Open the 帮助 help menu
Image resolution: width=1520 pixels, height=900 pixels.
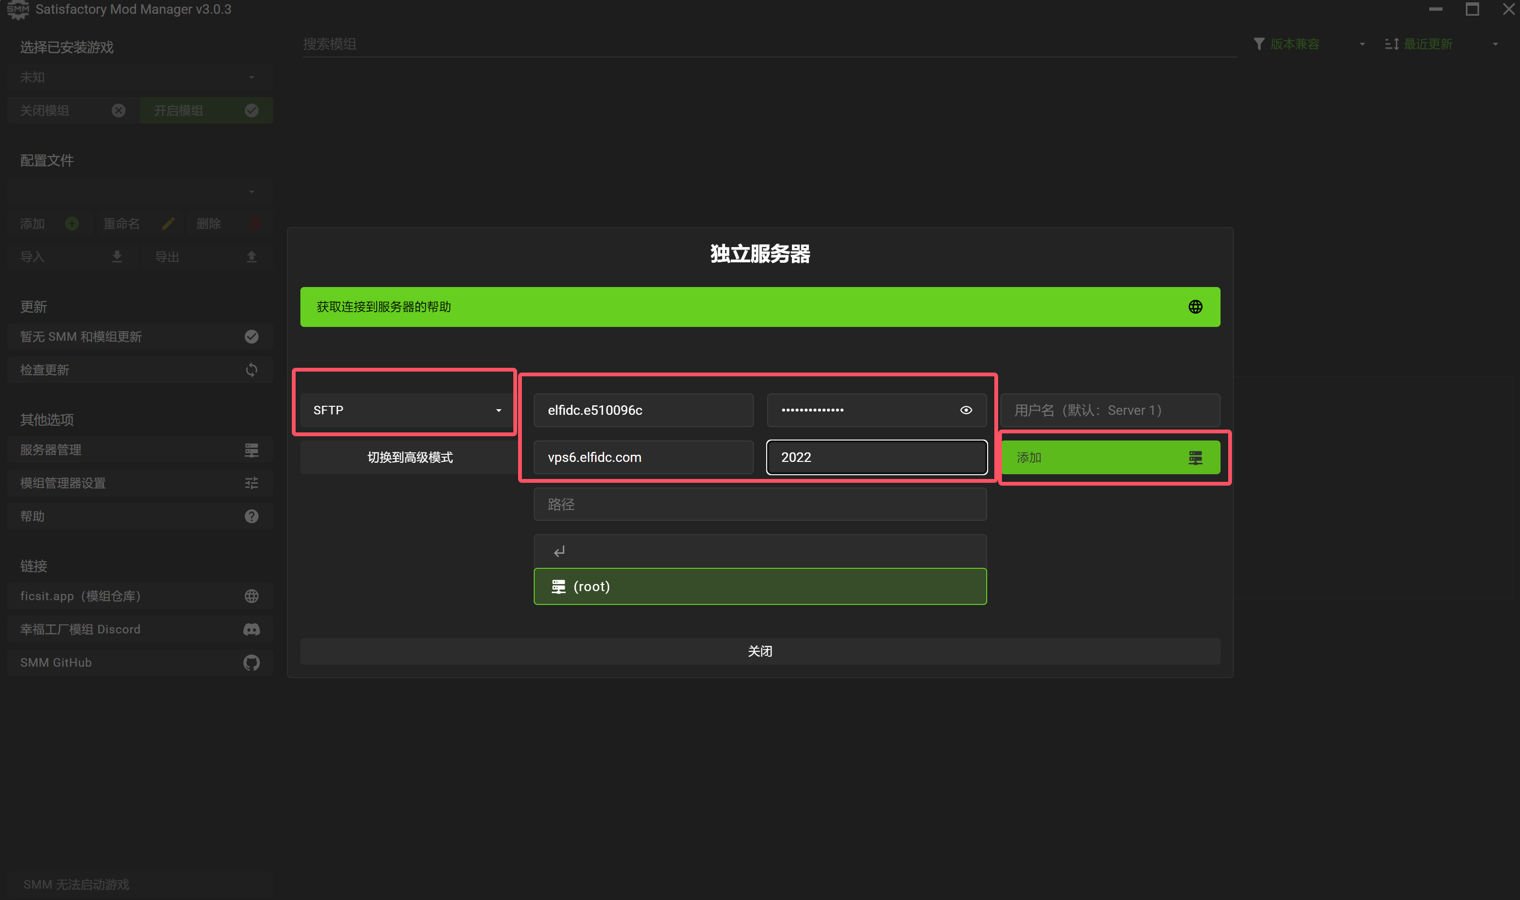[140, 516]
